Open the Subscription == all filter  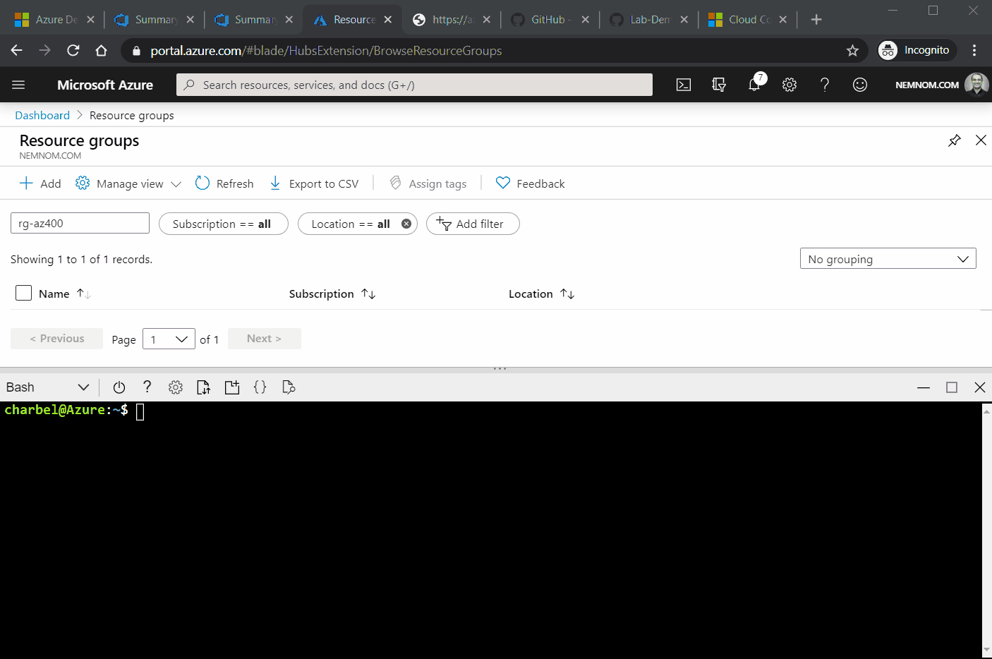click(x=224, y=224)
